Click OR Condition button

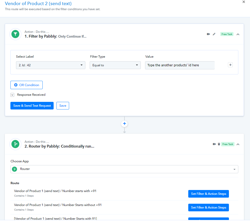point(26,85)
